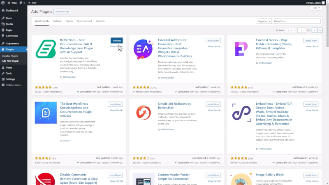This screenshot has width=329, height=185.
Task: Switch to the Favorites tab
Action: [100, 21]
